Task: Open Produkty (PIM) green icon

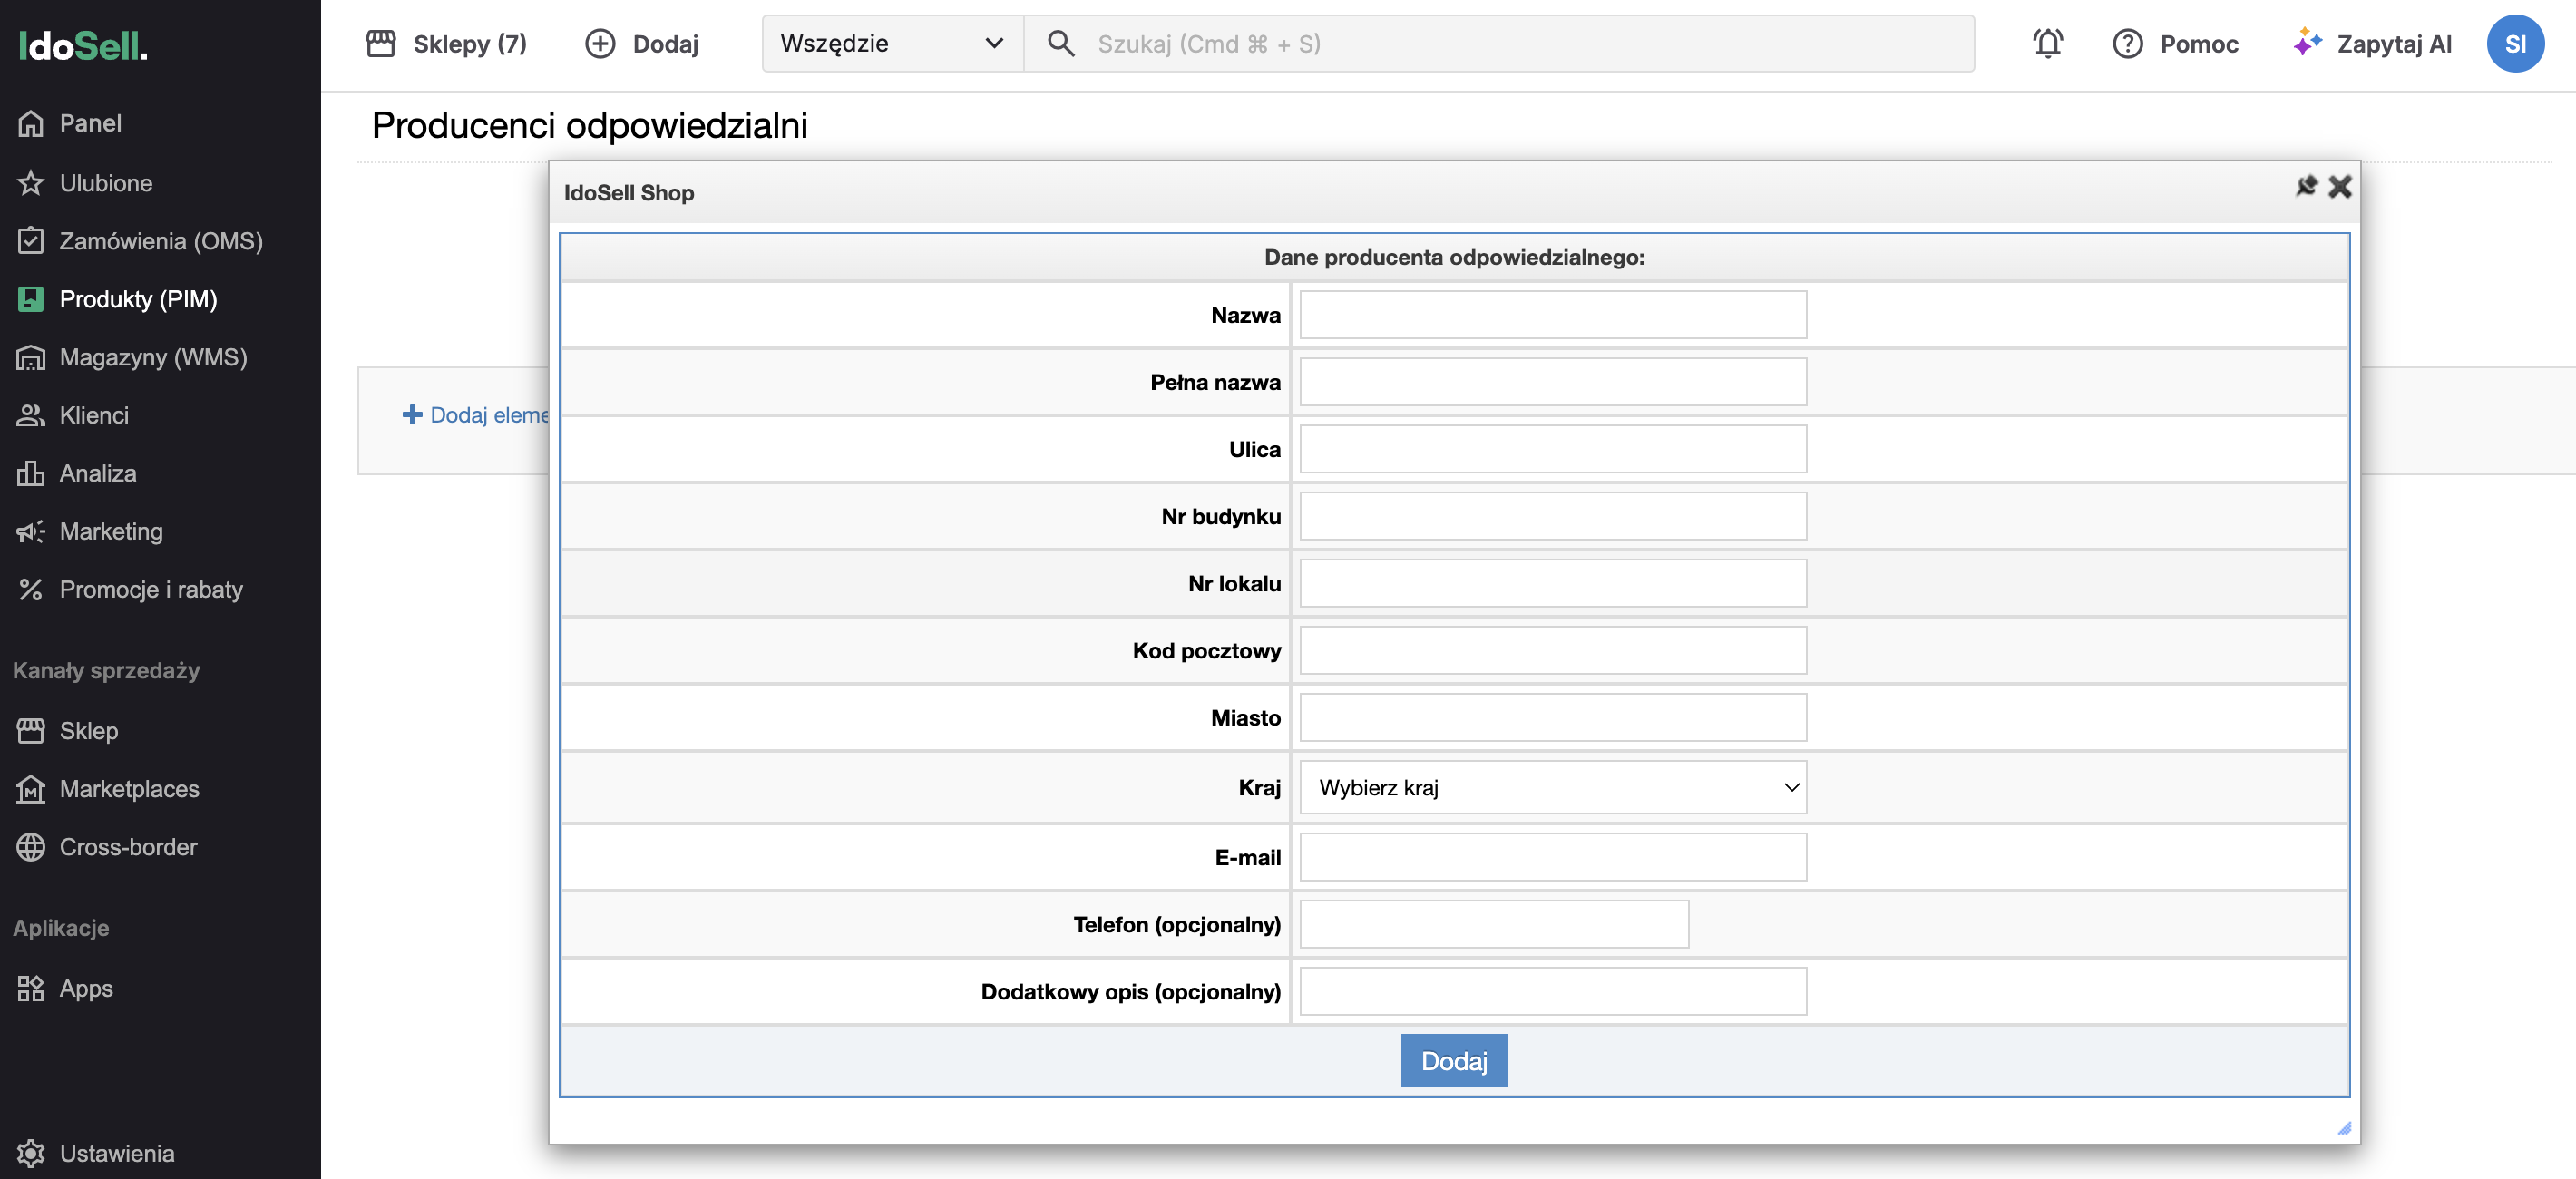Action: [x=31, y=299]
